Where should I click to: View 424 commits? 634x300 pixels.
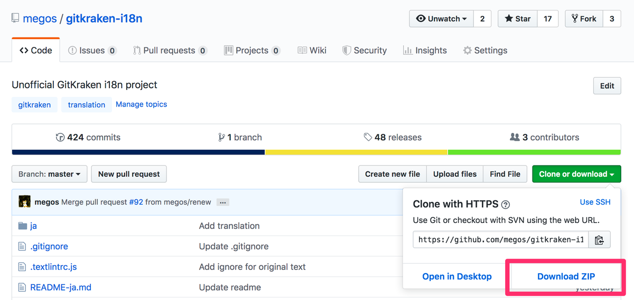(88, 137)
